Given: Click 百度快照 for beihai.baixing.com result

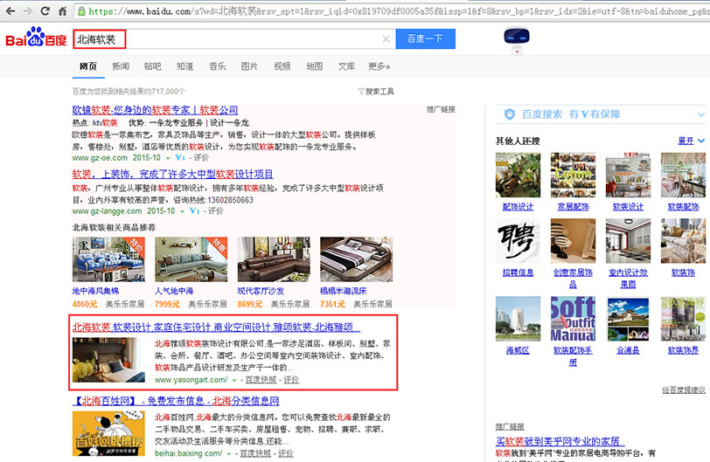Looking at the screenshot, I should (255, 453).
